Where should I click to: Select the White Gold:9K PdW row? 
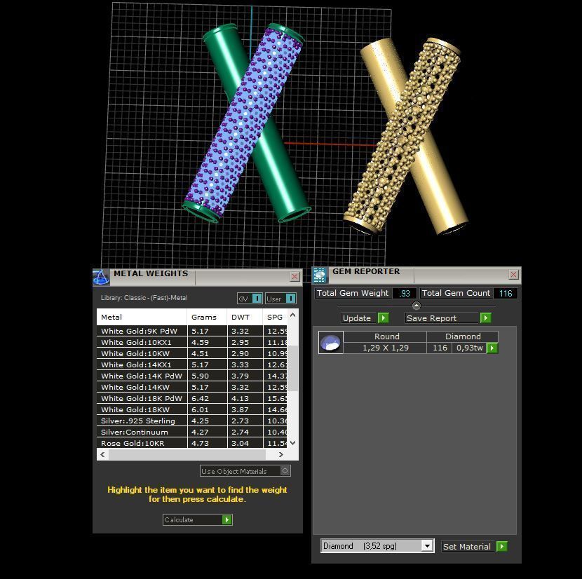[192, 331]
